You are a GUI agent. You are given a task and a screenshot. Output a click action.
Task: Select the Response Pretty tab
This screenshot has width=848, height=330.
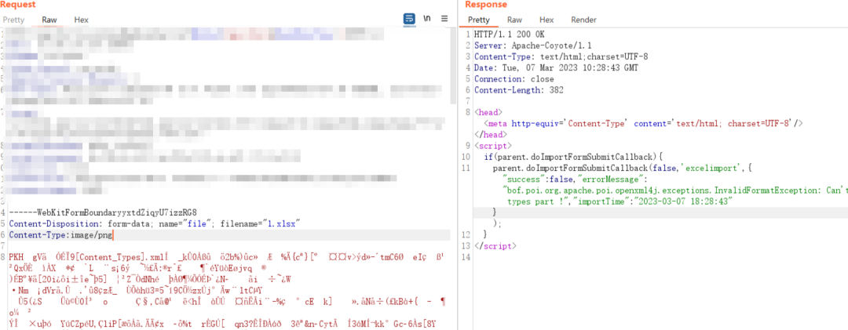[479, 20]
